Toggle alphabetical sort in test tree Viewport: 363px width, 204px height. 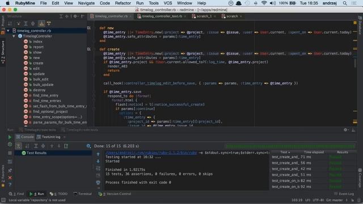tap(27, 146)
